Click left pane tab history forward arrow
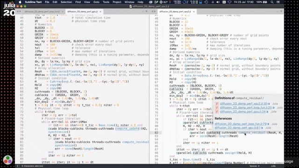The width and height of the screenshot is (299, 168). tap(20, 12)
